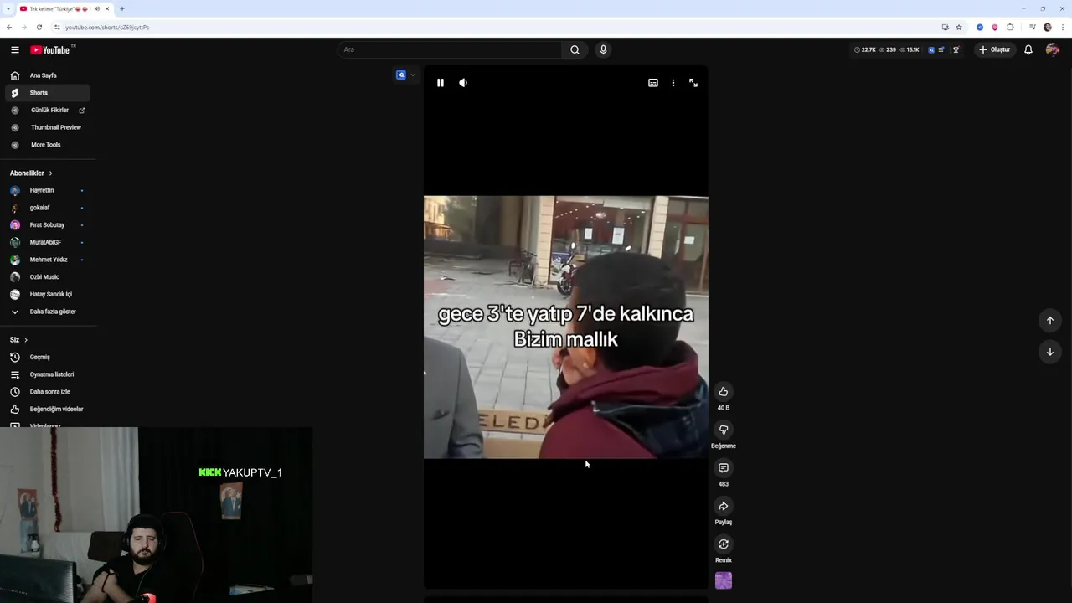Open the YouTube hamburger guide menu

pyautogui.click(x=15, y=50)
